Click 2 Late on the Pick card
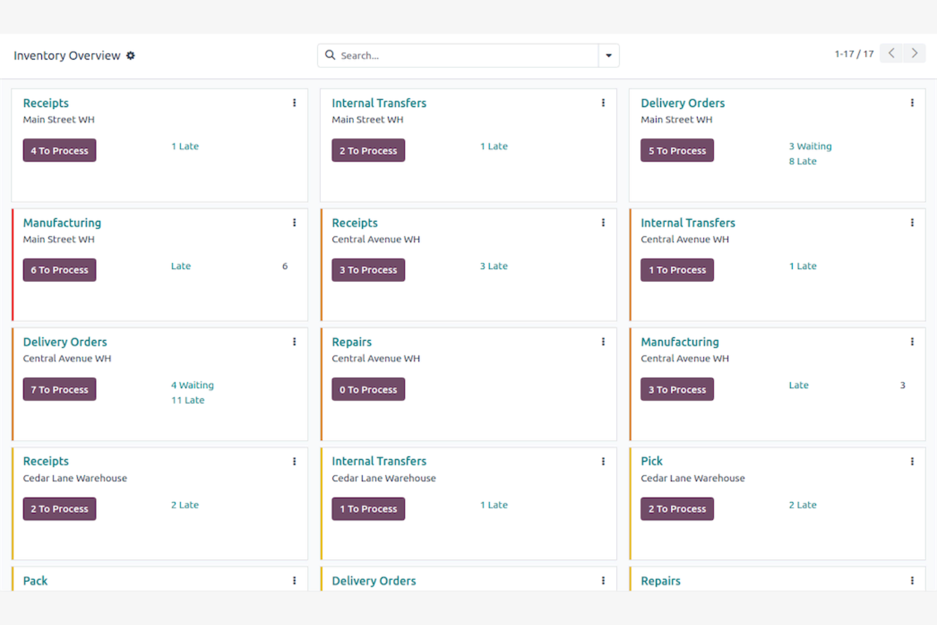This screenshot has width=937, height=625. pos(803,505)
